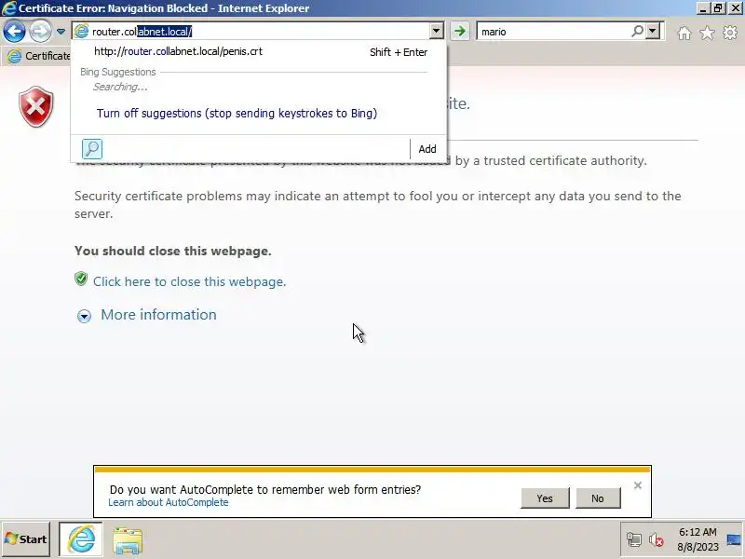Click the Show desktop icon in tray
The width and height of the screenshot is (745, 559).
click(x=734, y=539)
